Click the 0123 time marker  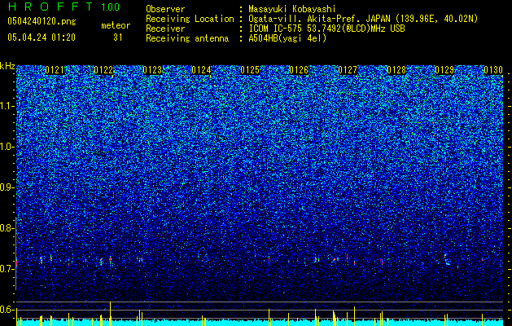(x=152, y=70)
